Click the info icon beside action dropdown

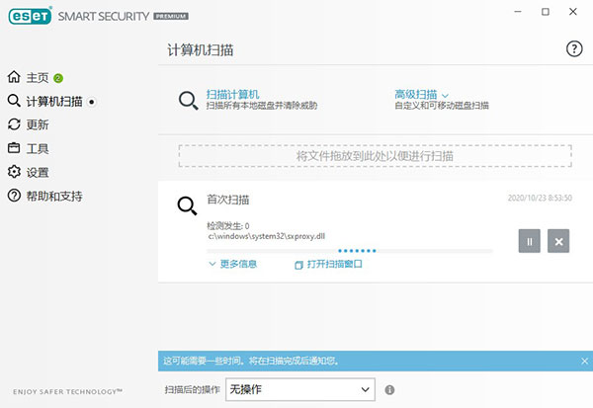390,390
